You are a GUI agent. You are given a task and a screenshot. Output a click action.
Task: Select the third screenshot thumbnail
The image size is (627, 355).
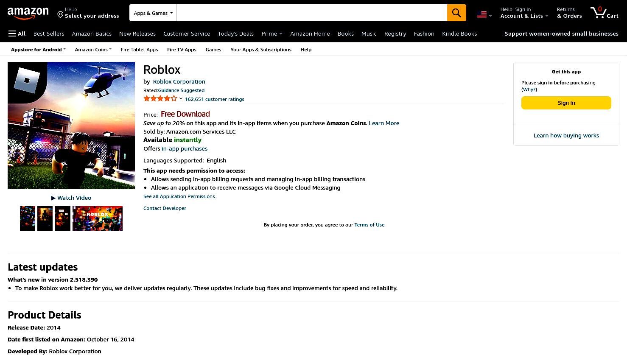pos(62,218)
